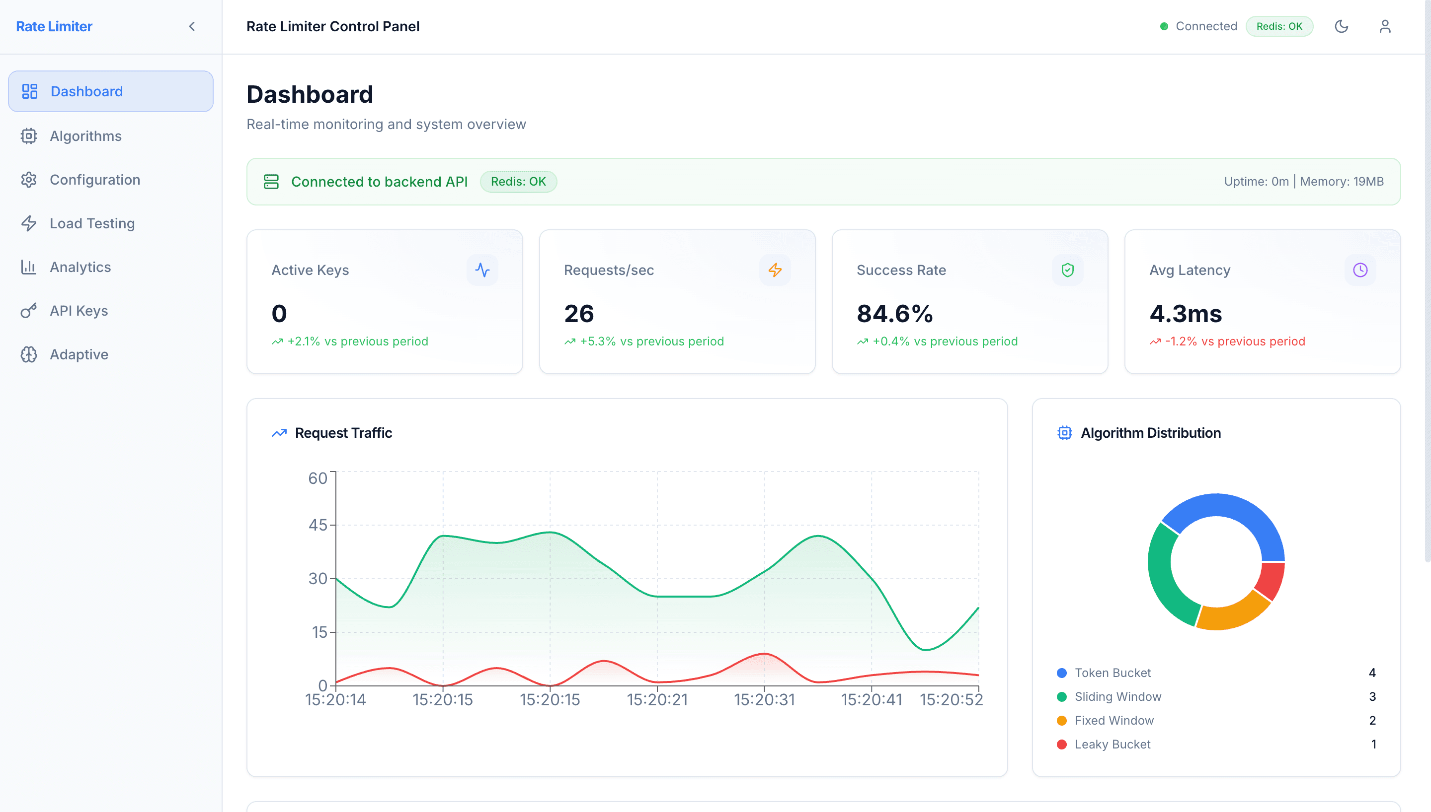Click the Success Rate shield icon
Viewport: 1431px width, 812px height.
(1067, 270)
